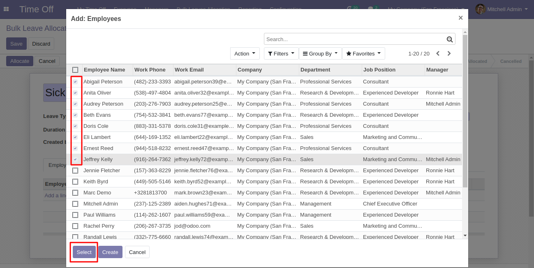Screen dimensions: 534x268
Task: Open the Favorites dropdown
Action: point(363,53)
